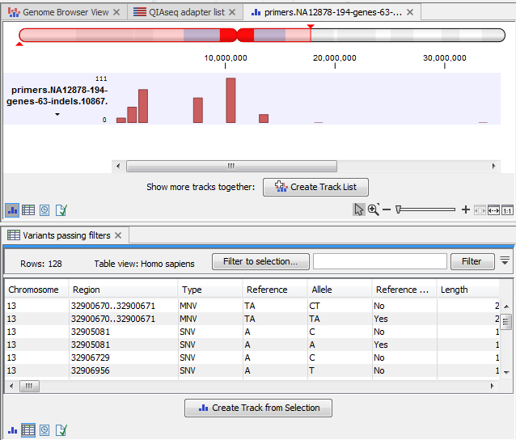The width and height of the screenshot is (516, 440).
Task: Click the Create Track List button
Action: [315, 187]
